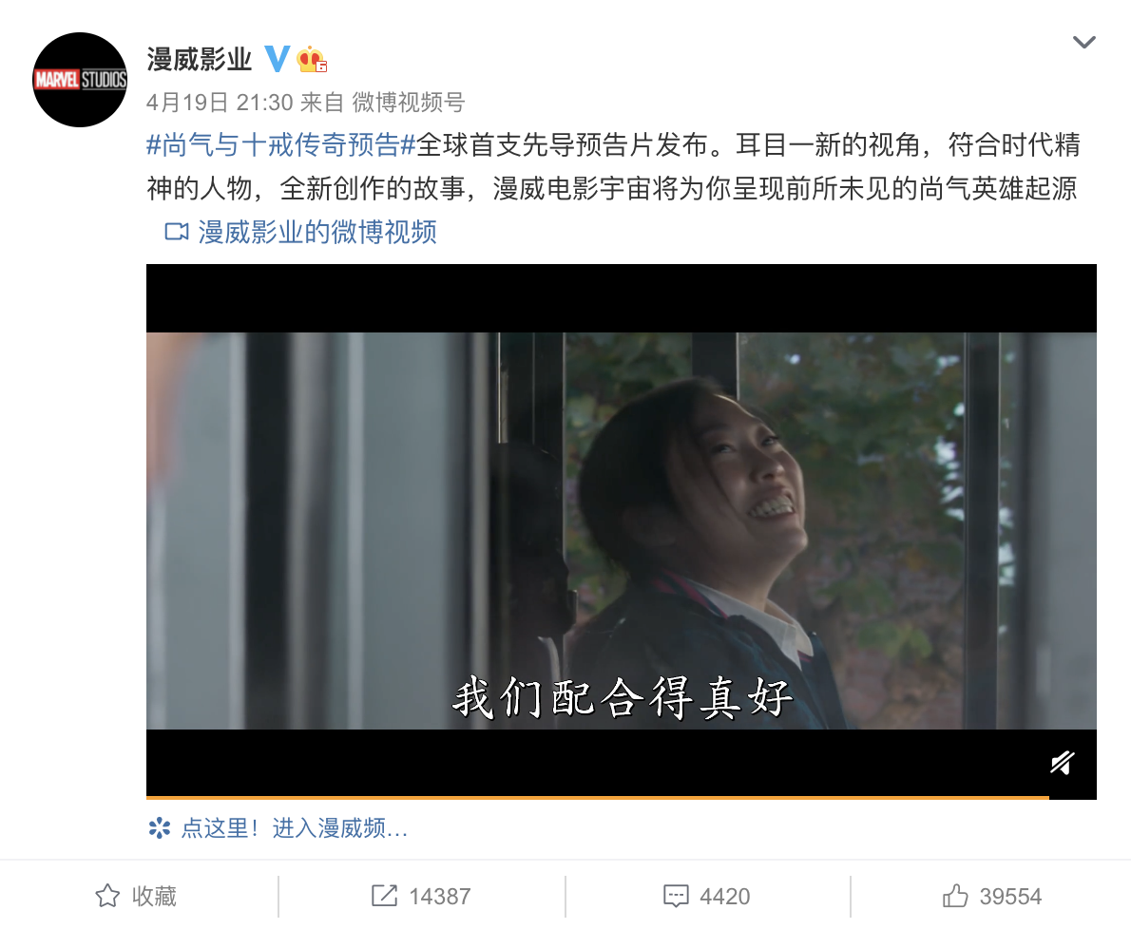1131x929 pixels.
Task: Expand the post options chevron menu
Action: click(1083, 43)
